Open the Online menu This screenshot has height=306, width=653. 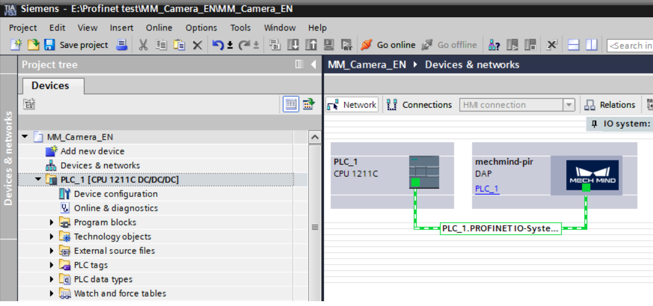(159, 28)
